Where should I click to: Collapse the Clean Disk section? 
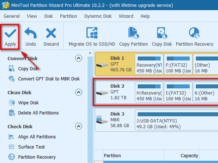[x=78, y=92]
